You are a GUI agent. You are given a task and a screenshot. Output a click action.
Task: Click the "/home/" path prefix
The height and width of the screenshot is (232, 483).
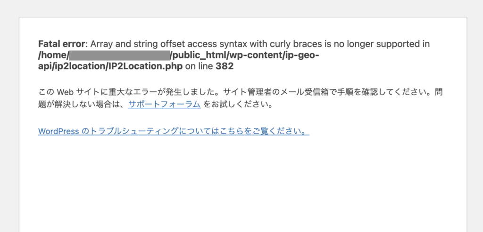pyautogui.click(x=53, y=56)
